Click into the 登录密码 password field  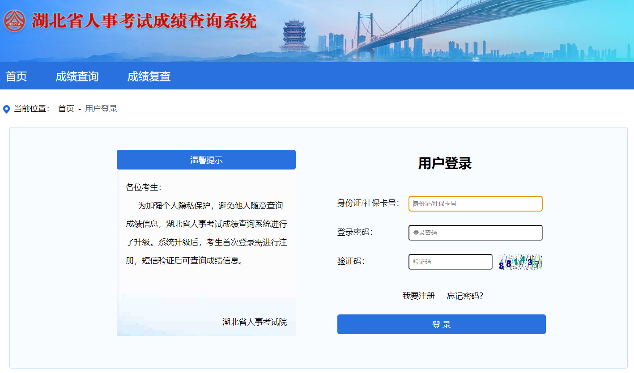point(475,233)
